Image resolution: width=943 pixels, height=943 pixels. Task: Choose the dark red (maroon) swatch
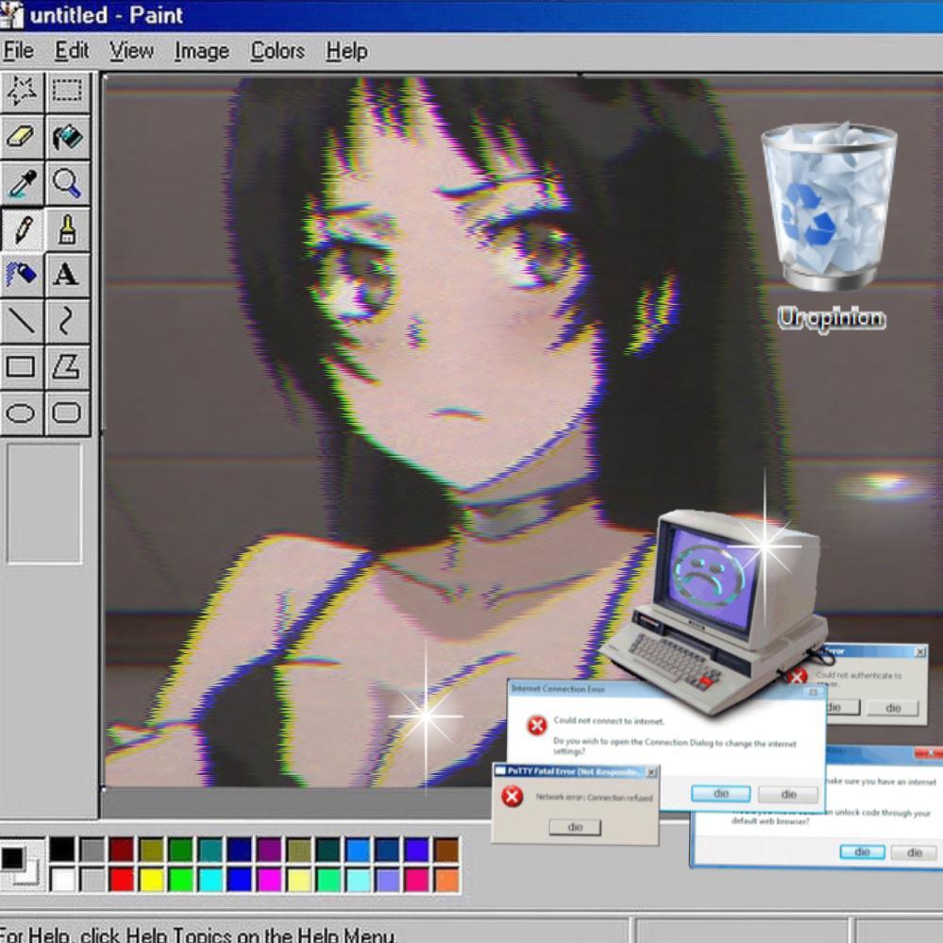tap(122, 850)
